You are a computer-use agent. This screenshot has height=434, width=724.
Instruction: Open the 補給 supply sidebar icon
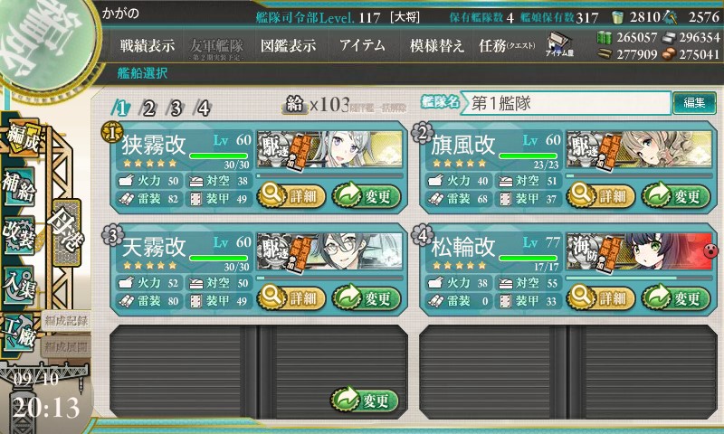[18, 186]
